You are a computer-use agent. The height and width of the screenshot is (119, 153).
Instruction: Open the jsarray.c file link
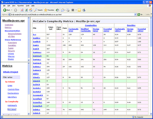click(37, 59)
